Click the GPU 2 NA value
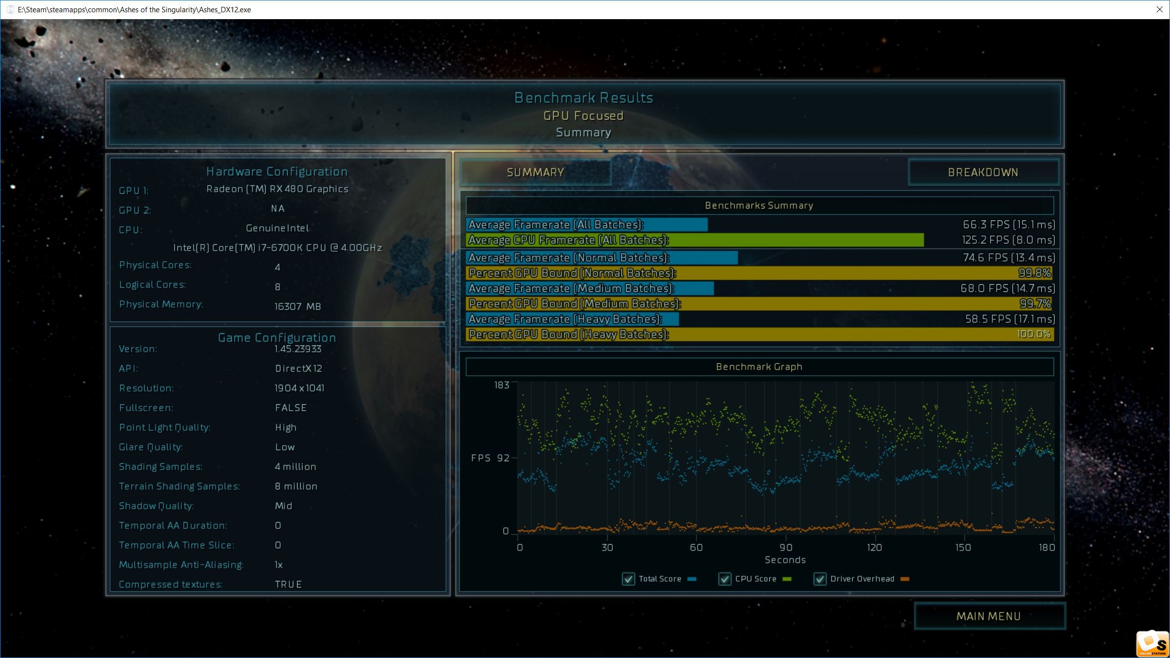The height and width of the screenshot is (658, 1170). coord(278,209)
